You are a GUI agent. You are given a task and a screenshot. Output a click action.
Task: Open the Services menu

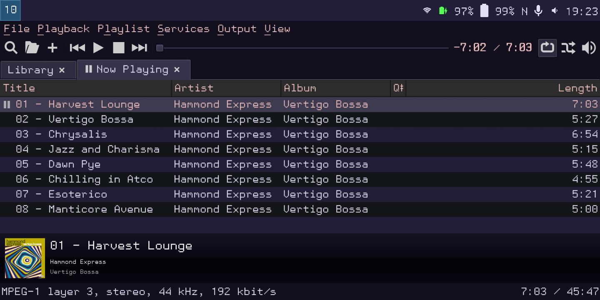(183, 29)
